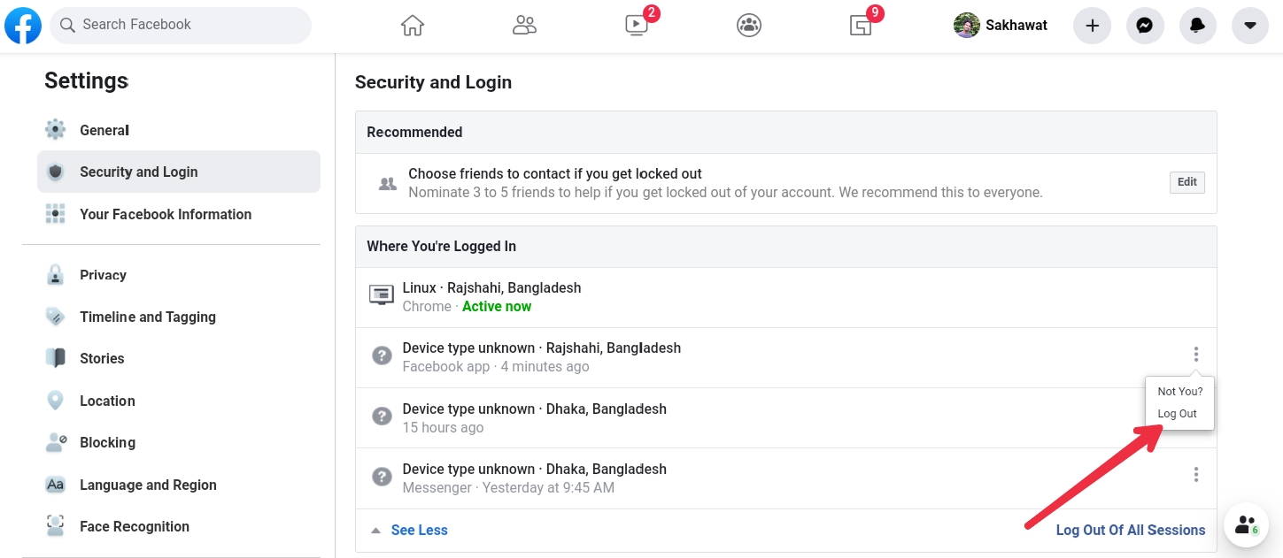Open the Friends icon in top bar

[524, 26]
